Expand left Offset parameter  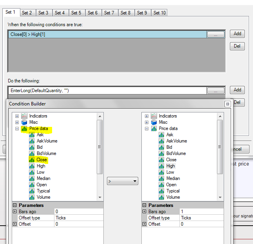coord(14,224)
